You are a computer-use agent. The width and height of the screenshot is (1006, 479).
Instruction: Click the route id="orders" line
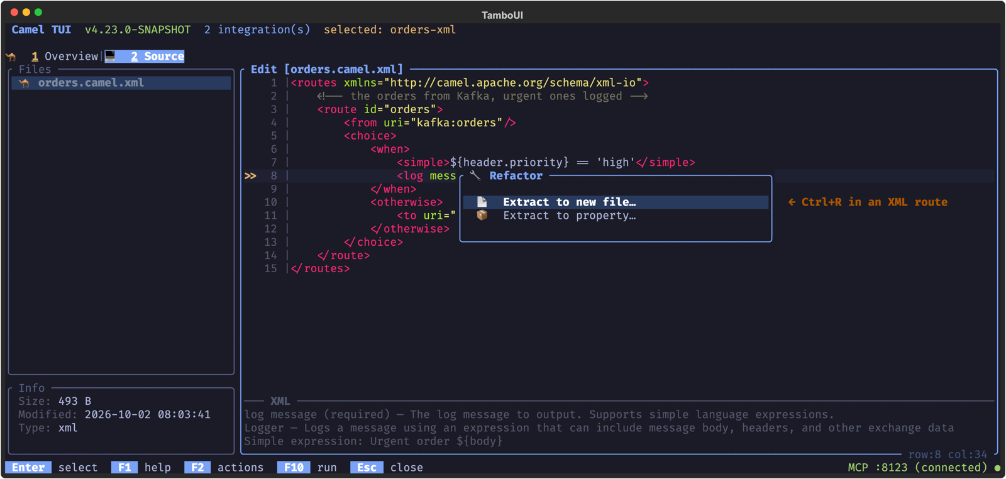(380, 109)
